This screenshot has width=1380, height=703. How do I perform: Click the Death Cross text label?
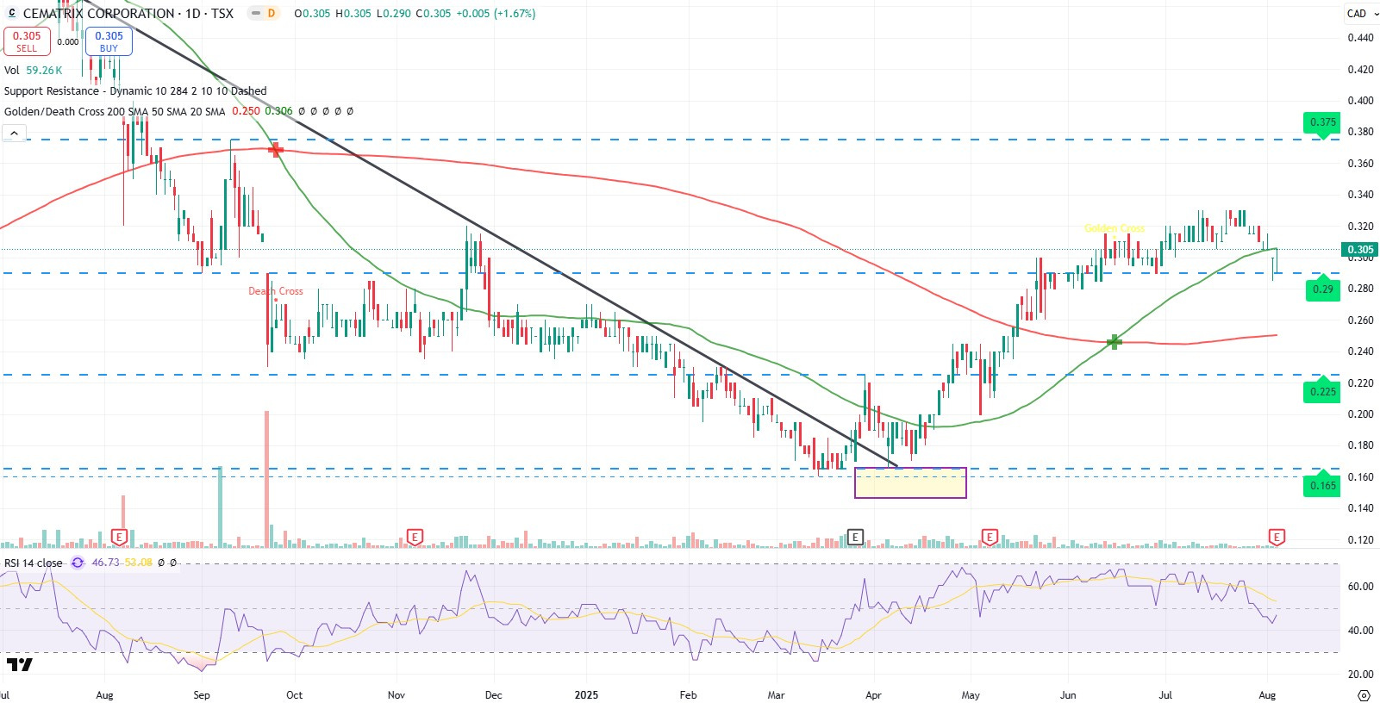(276, 291)
